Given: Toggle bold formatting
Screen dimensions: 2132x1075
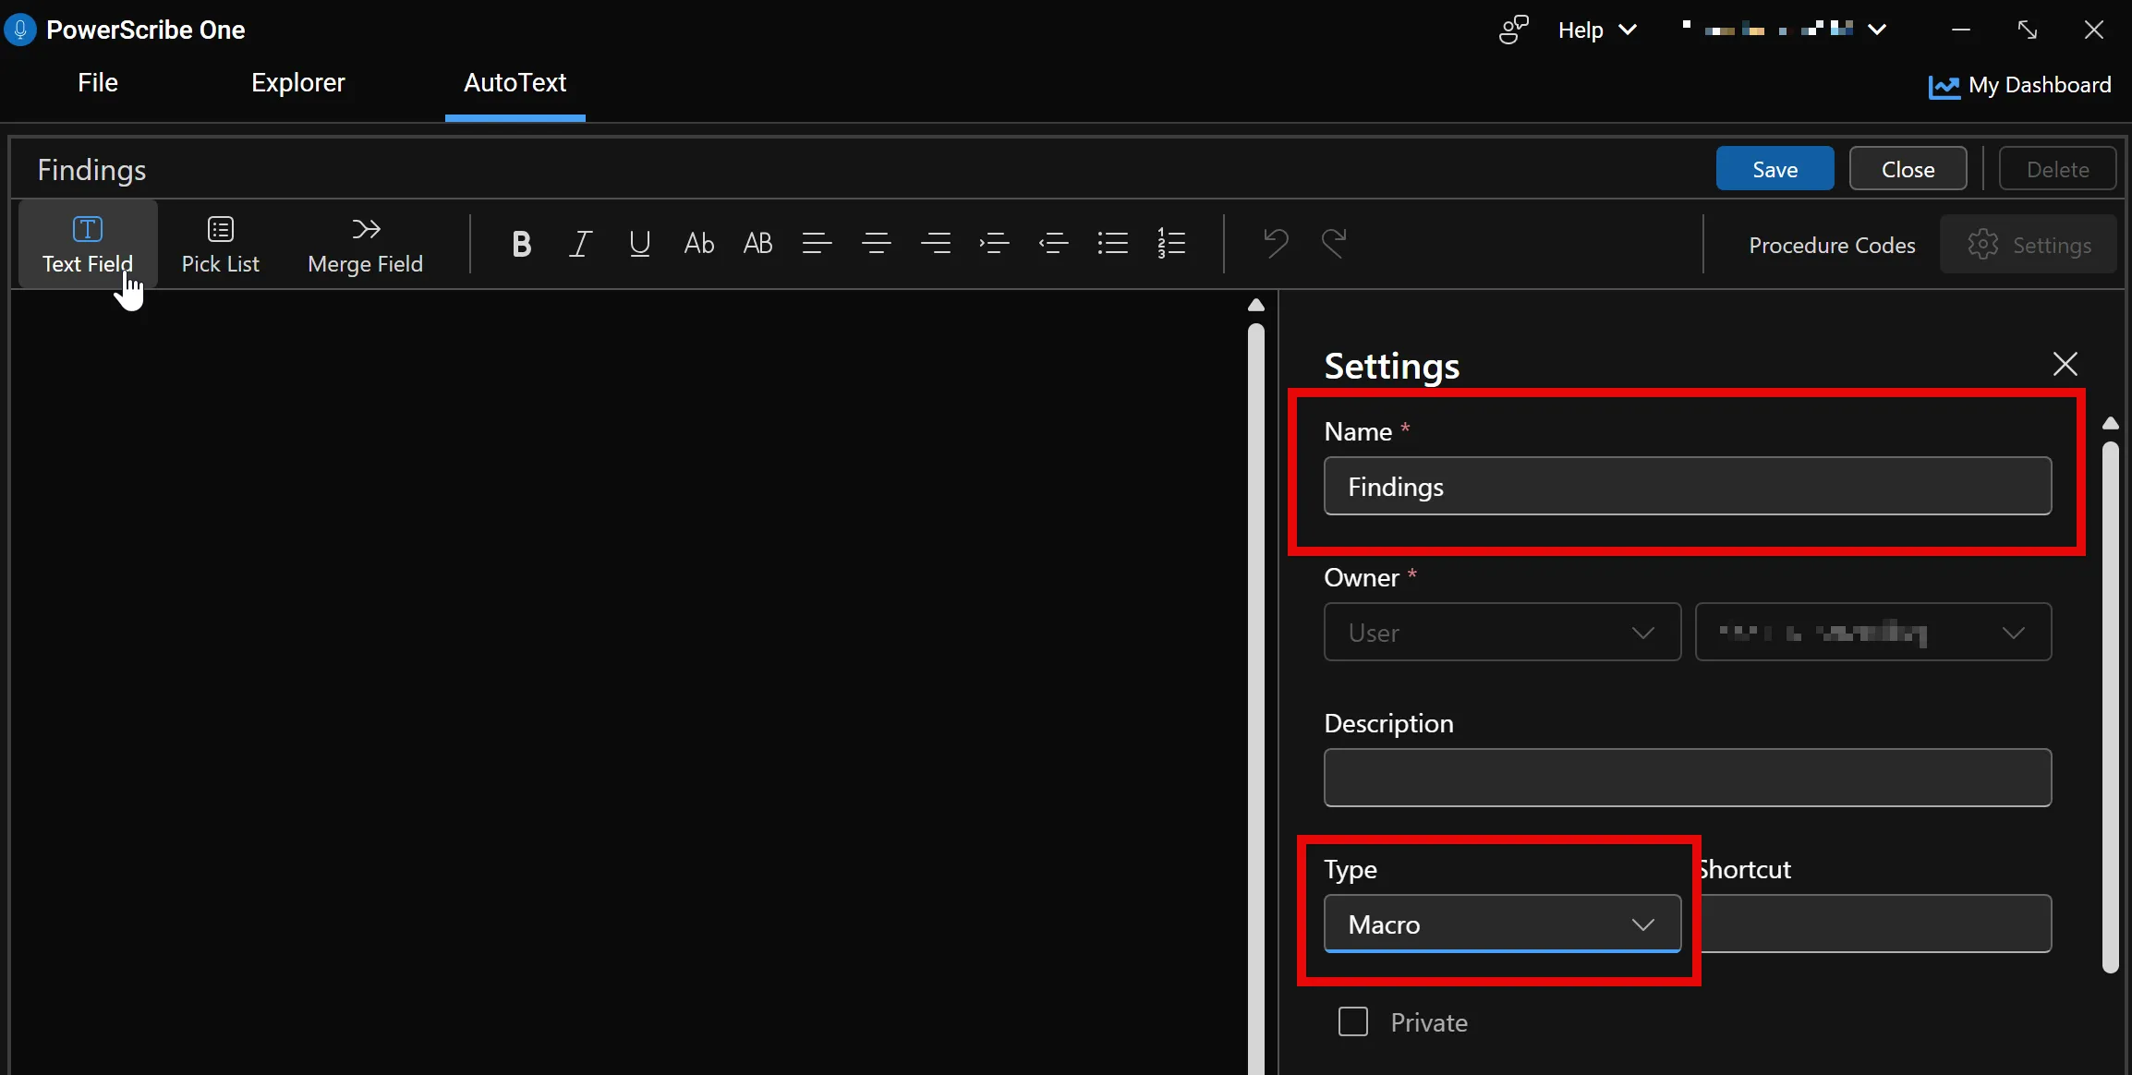Looking at the screenshot, I should pyautogui.click(x=521, y=244).
